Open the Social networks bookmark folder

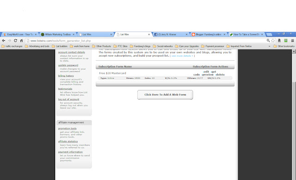click(x=163, y=46)
